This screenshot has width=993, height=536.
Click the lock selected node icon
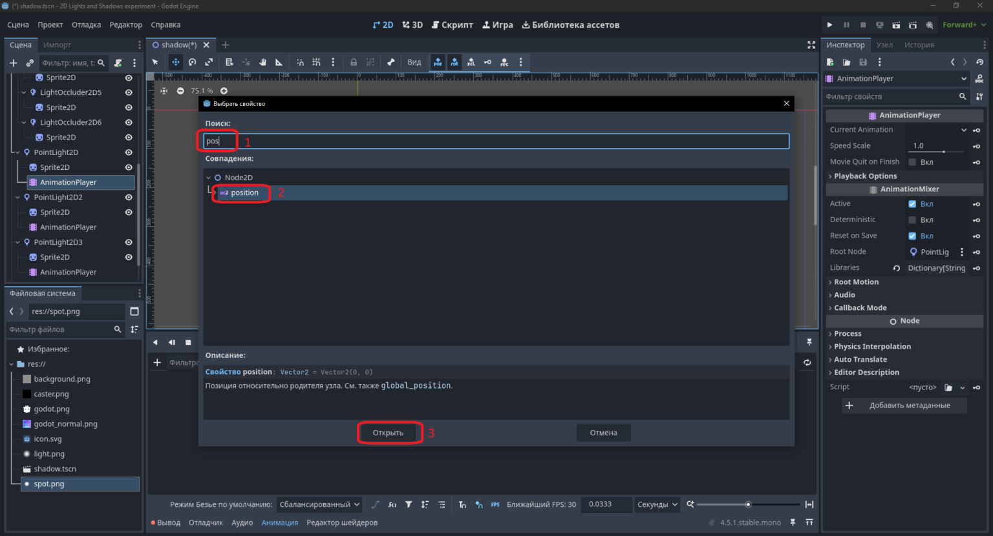pyautogui.click(x=353, y=62)
